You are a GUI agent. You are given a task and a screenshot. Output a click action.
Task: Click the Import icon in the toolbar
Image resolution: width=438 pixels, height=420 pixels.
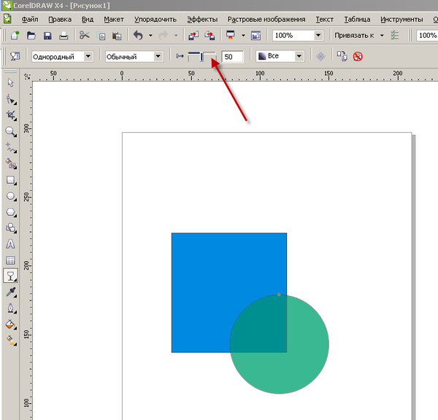click(x=193, y=36)
